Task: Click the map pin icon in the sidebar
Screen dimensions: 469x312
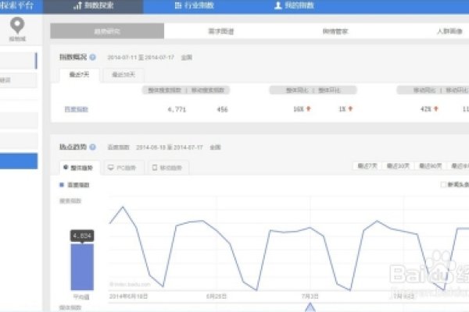Action: click(x=17, y=26)
